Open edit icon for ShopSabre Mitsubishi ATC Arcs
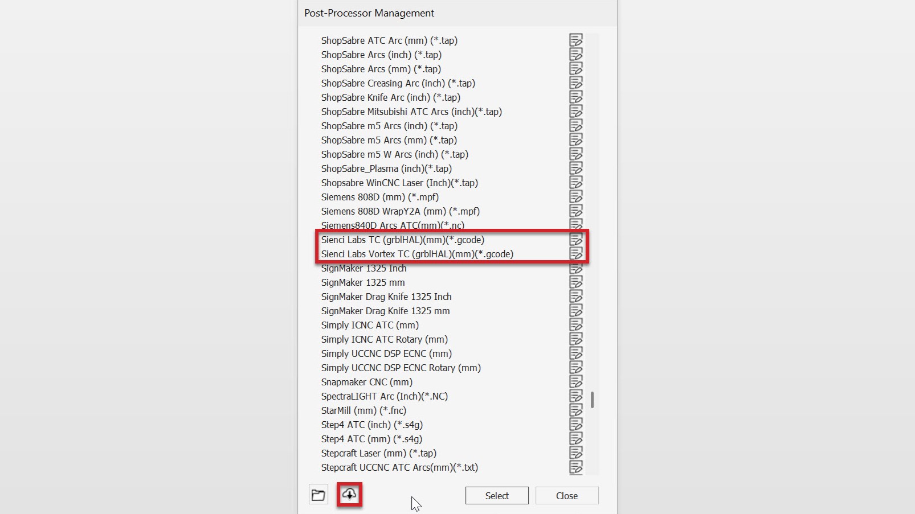Image resolution: width=915 pixels, height=514 pixels. 576,111
